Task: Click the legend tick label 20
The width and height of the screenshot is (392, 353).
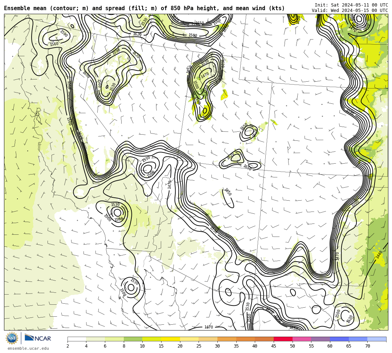Action: pyautogui.click(x=180, y=346)
